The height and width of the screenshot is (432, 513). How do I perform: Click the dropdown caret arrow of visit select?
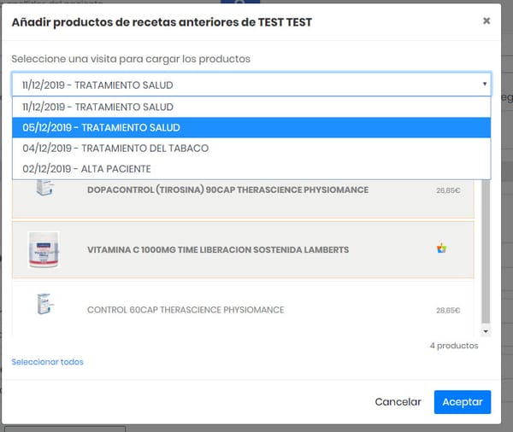(485, 84)
